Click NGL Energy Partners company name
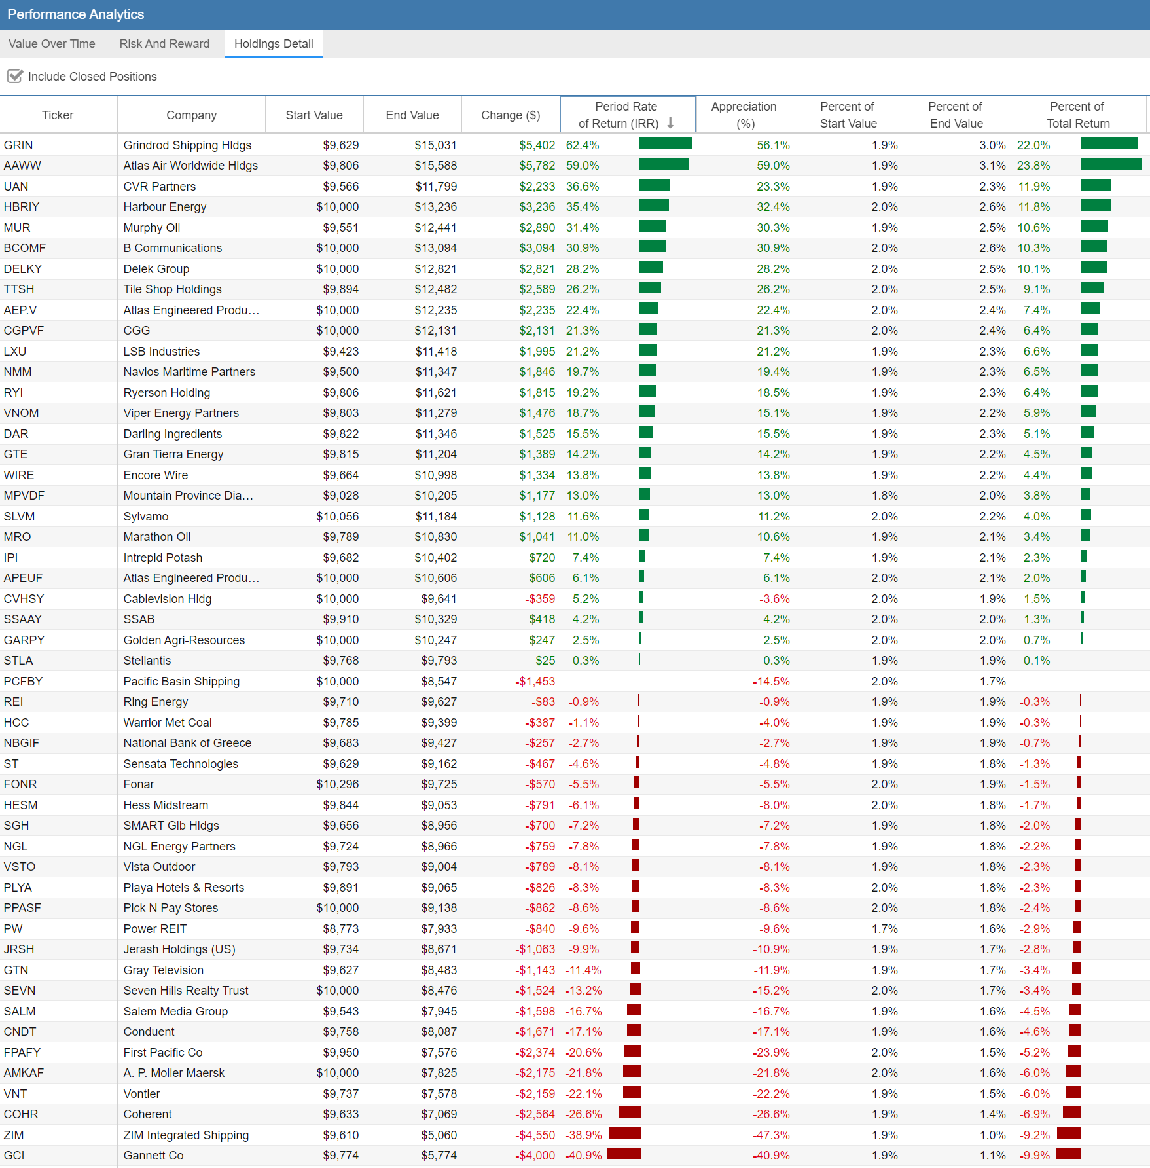 point(179,847)
